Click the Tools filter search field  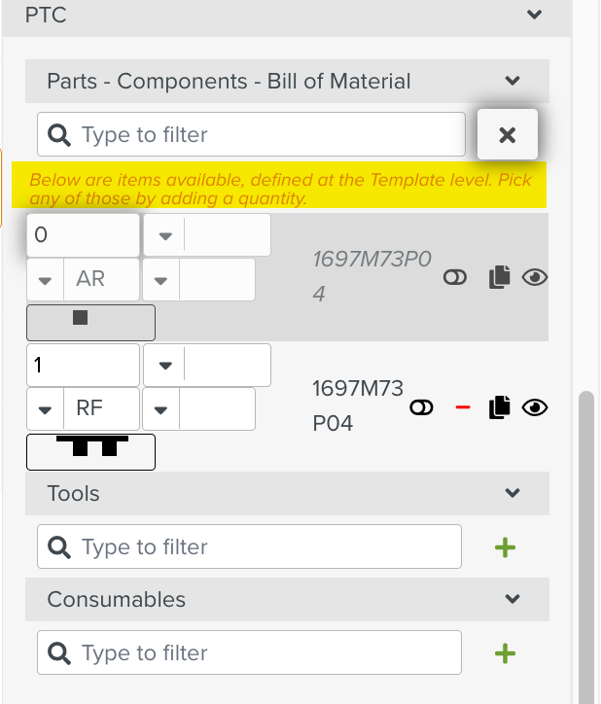(249, 546)
